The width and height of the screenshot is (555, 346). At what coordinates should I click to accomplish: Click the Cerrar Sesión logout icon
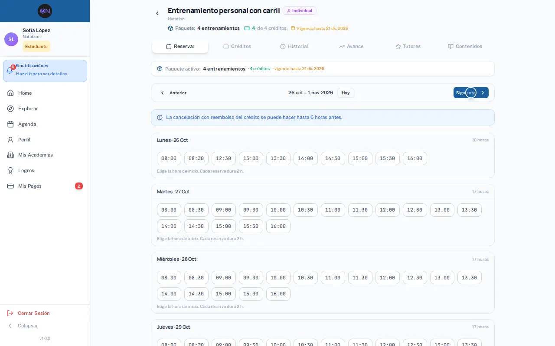tap(10, 313)
